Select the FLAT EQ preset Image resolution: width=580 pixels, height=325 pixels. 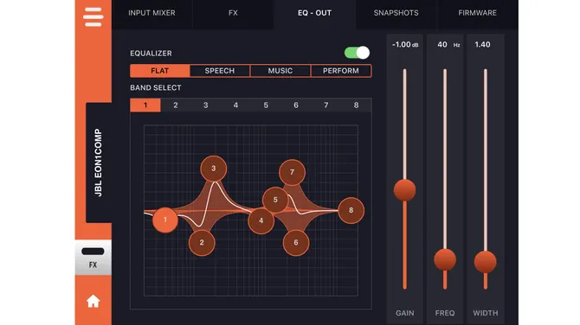pyautogui.click(x=160, y=71)
